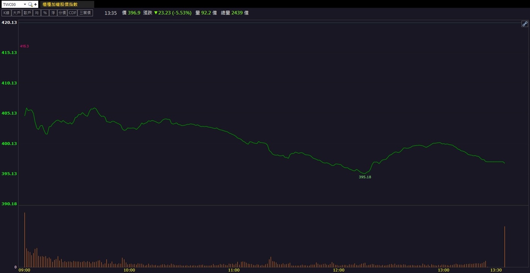Click the total volume value 2439 億
Image resolution: width=530 pixels, height=273 pixels.
click(x=240, y=13)
